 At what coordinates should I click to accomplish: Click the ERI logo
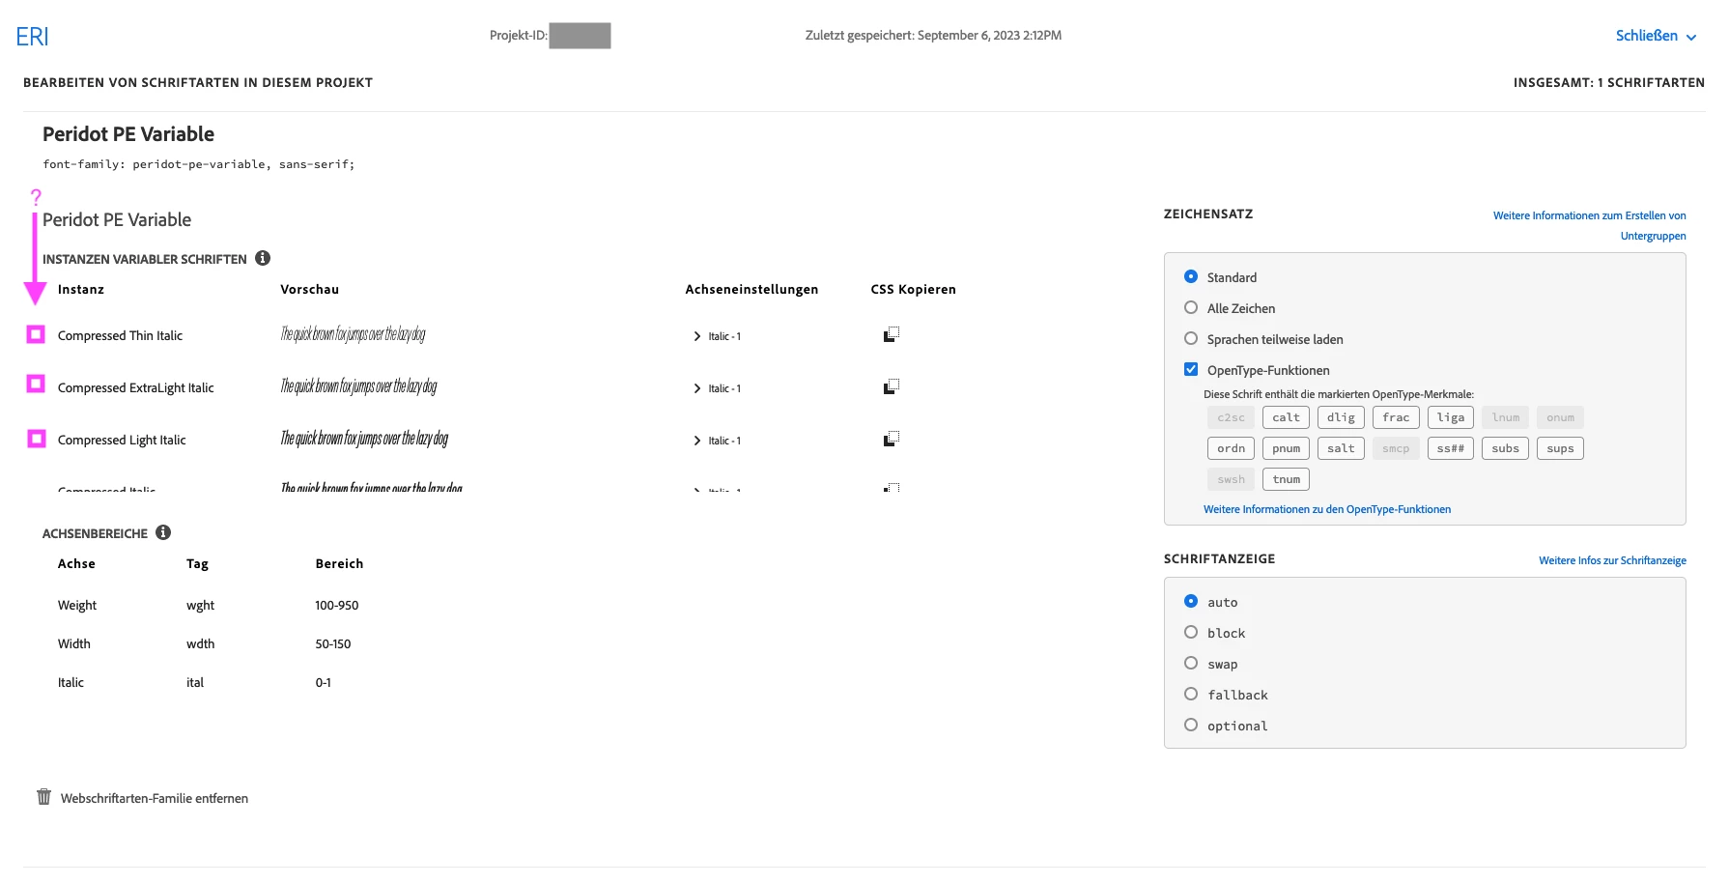point(32,37)
